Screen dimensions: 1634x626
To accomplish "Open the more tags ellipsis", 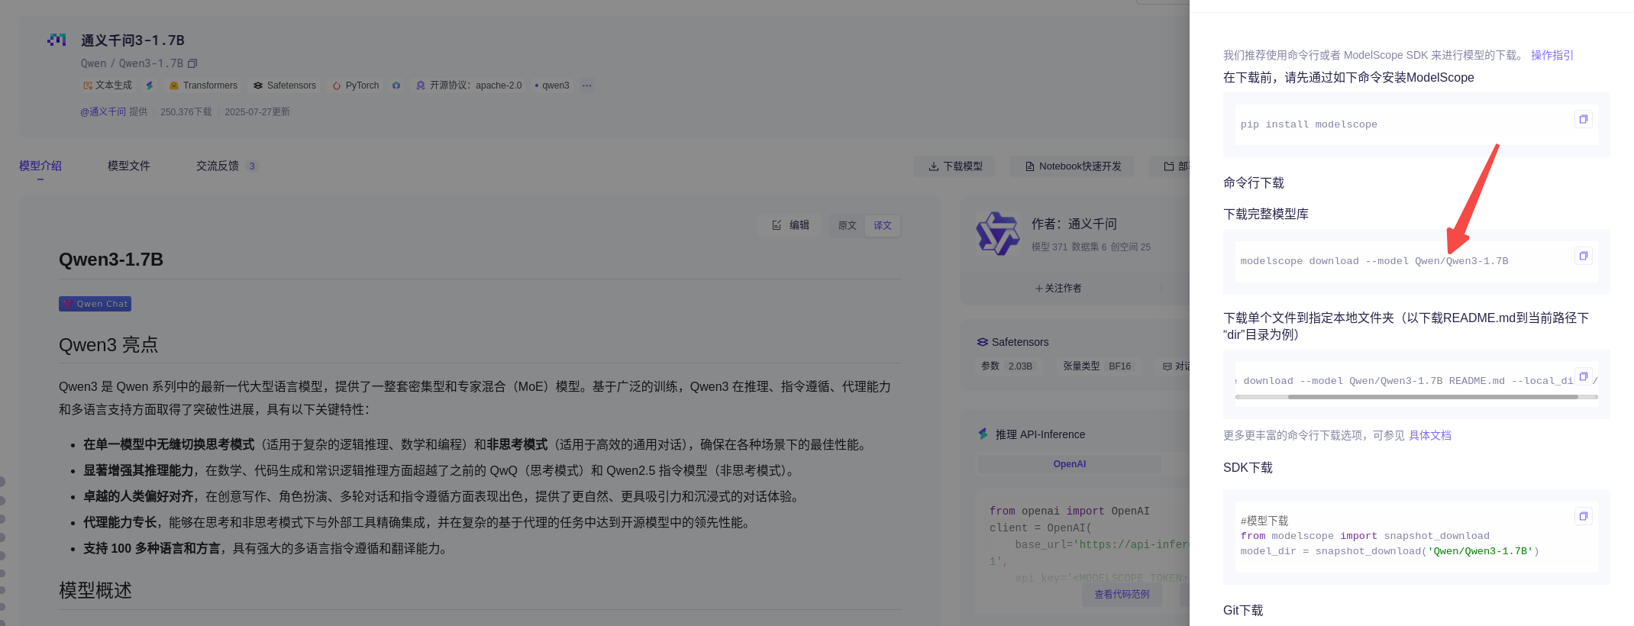I will (x=586, y=86).
